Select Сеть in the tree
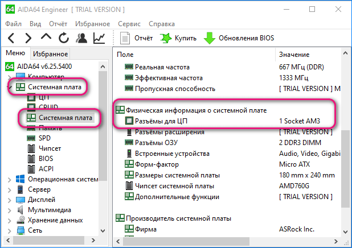The height and width of the screenshot is (248, 352). (35, 230)
